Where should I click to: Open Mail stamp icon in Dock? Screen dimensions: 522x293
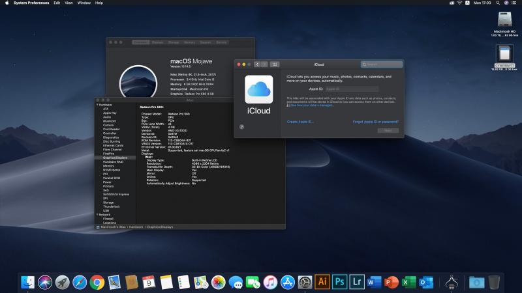[x=114, y=283]
